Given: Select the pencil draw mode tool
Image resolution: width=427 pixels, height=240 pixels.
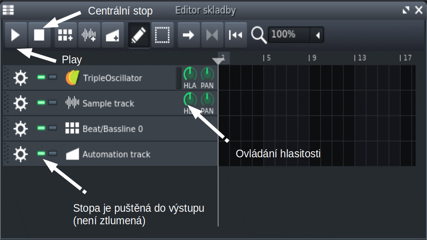Looking at the screenshot, I should tap(139, 35).
